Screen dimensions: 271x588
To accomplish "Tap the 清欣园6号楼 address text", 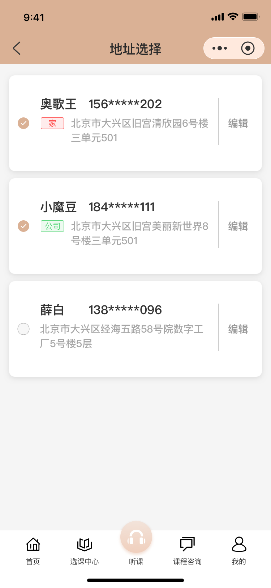I will point(139,130).
